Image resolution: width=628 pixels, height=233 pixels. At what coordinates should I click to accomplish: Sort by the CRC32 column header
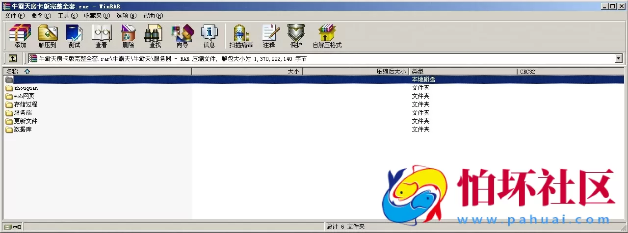tap(571, 72)
